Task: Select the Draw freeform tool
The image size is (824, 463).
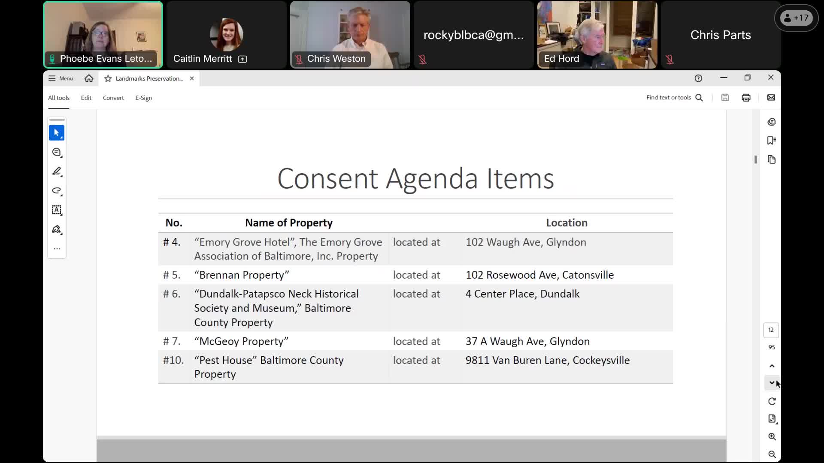Action: (57, 191)
